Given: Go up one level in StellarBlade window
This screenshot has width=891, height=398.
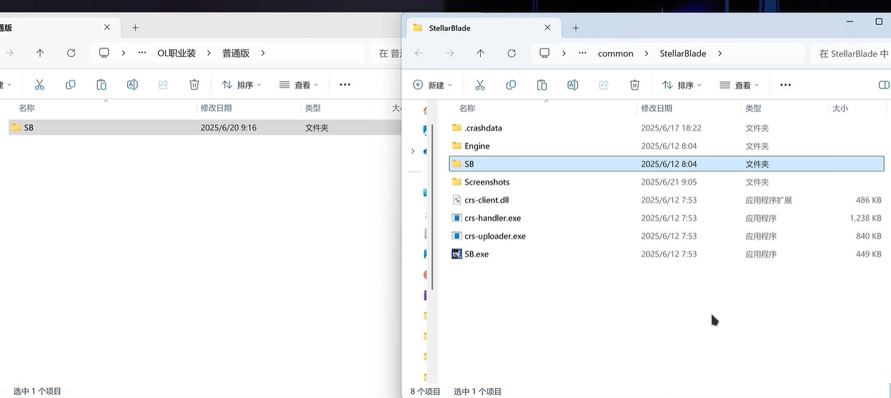Looking at the screenshot, I should click(481, 53).
